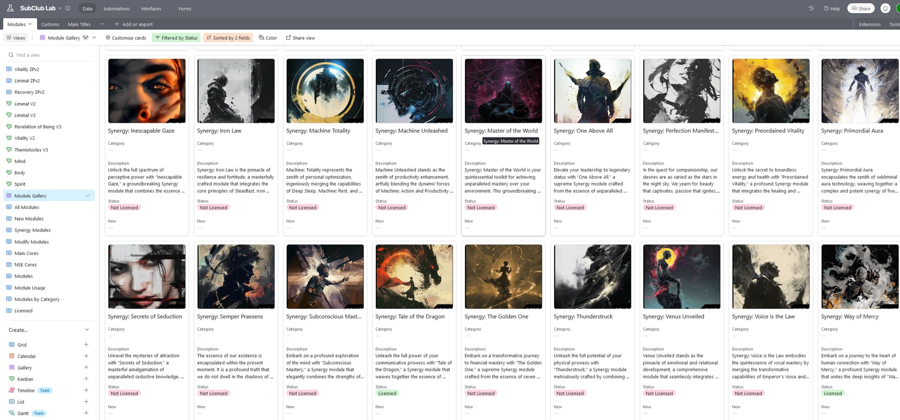Add a new Grid view
The width and height of the screenshot is (900, 420).
tap(86, 345)
